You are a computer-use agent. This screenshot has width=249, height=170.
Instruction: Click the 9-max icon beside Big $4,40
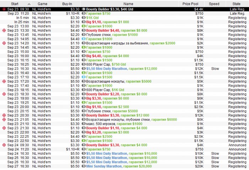84,56
